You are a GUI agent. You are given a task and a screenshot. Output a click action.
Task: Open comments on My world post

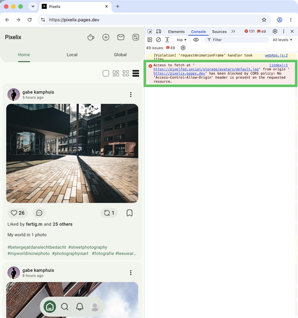[39, 213]
